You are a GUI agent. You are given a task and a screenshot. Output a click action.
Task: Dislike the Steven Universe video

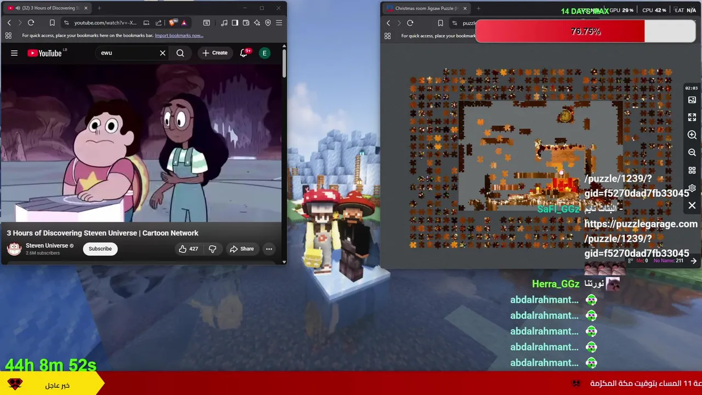[x=213, y=249]
